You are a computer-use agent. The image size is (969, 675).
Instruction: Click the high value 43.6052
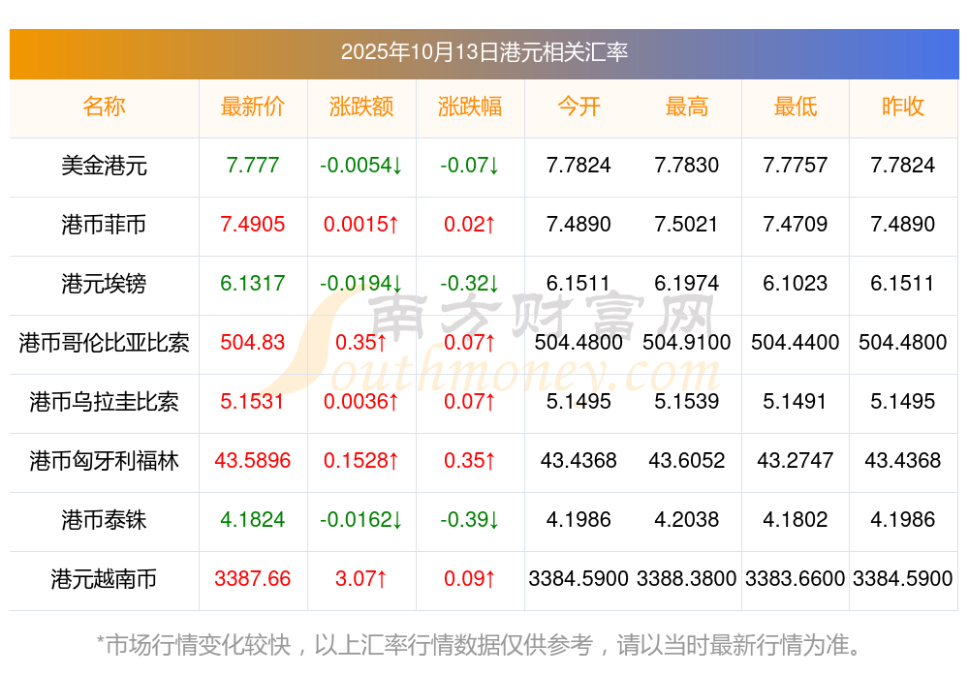coord(687,461)
